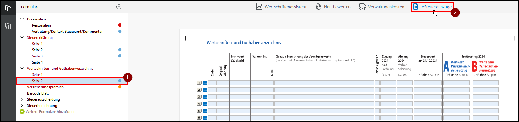Click the Formulare panel title

point(30,7)
